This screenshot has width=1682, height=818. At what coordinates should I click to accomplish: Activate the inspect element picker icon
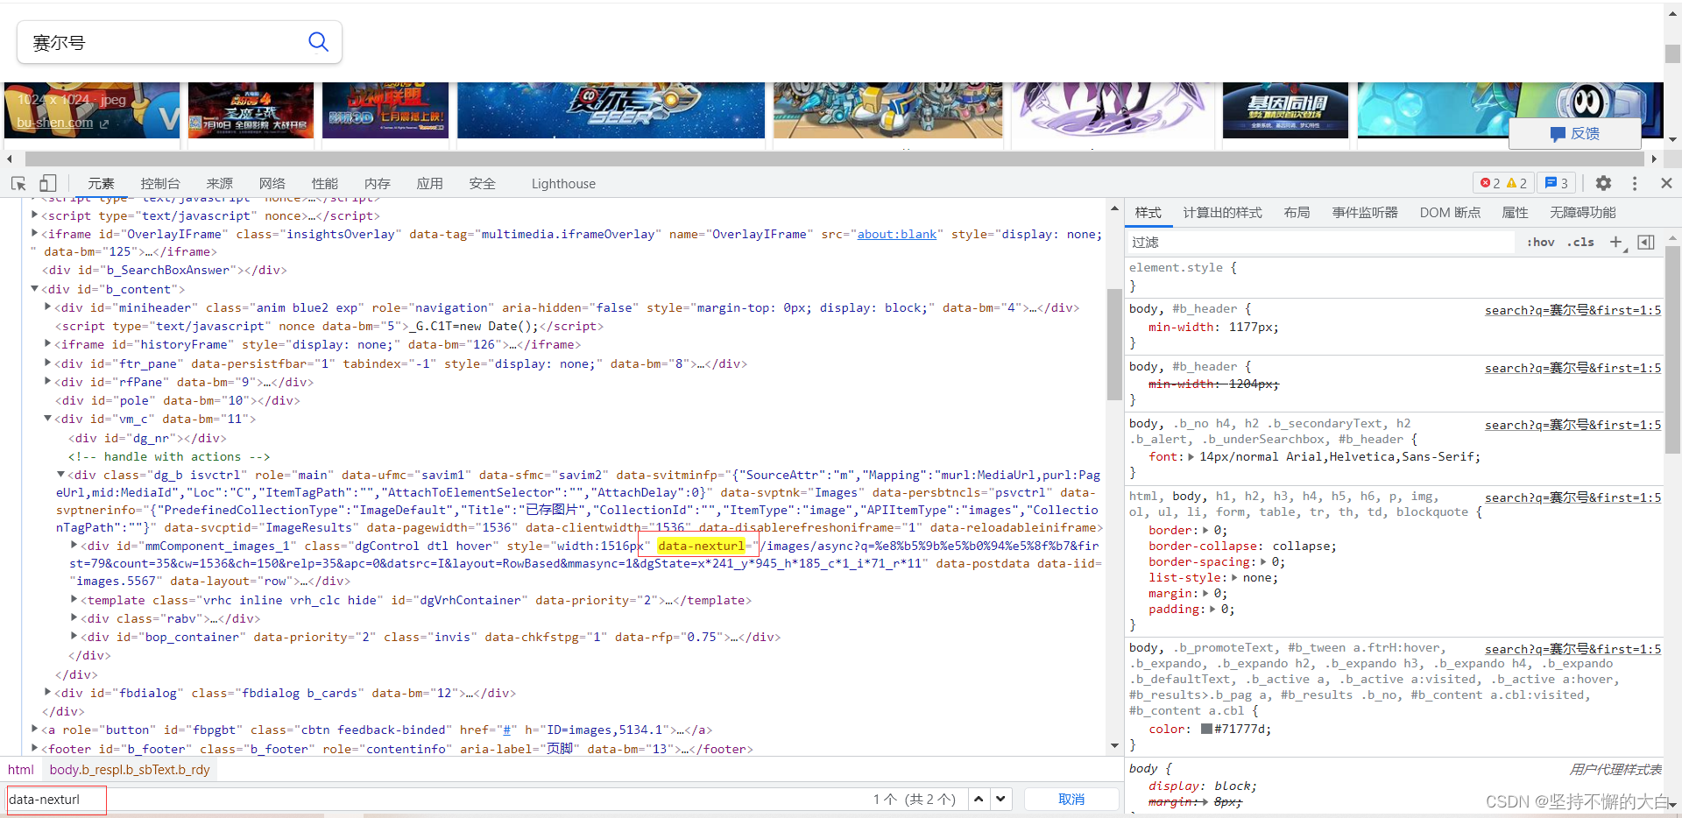(x=18, y=183)
